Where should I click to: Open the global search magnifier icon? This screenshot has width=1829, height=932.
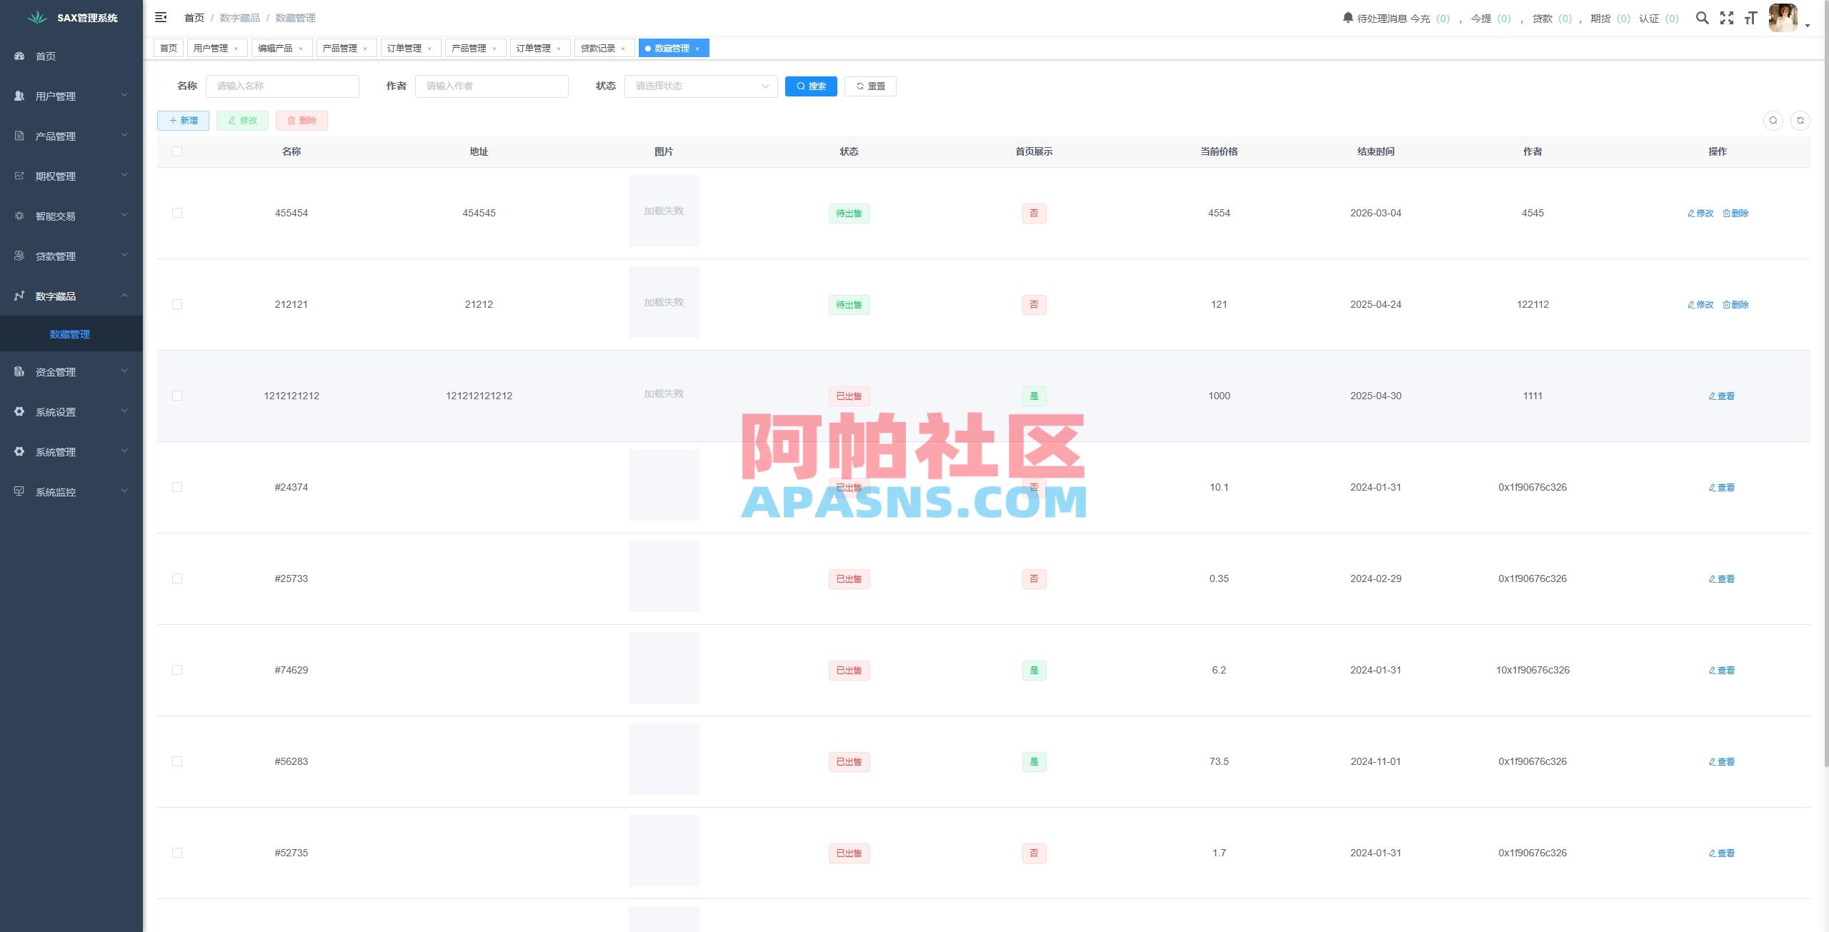coord(1703,18)
